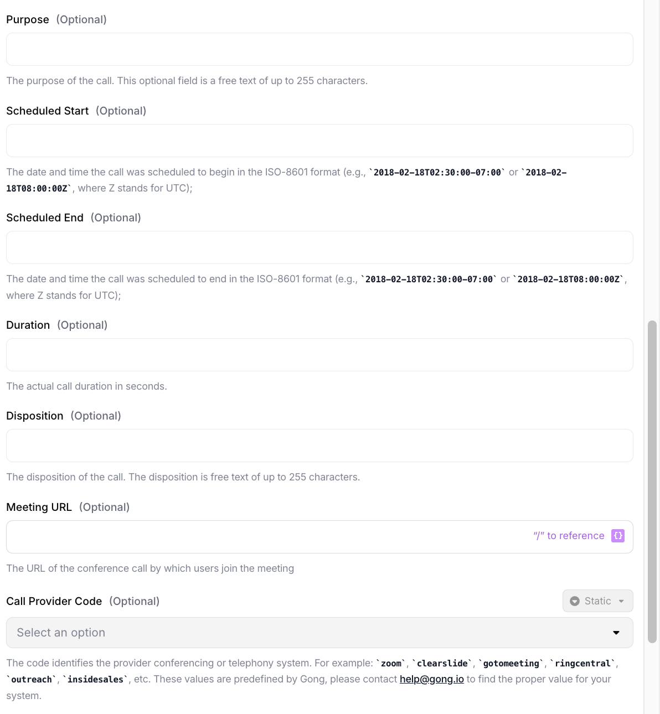Click inside the Meeting URL field
The height and width of the screenshot is (714, 660).
click(266, 537)
